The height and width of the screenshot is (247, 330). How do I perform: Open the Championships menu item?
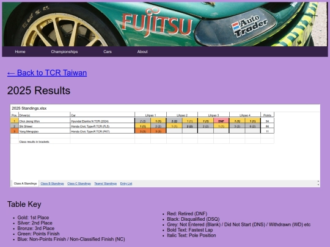point(64,52)
